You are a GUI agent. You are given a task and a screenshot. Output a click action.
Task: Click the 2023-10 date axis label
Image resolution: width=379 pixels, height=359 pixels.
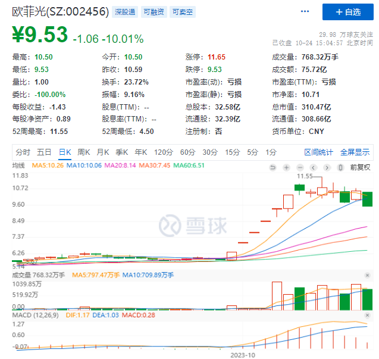[243, 355]
